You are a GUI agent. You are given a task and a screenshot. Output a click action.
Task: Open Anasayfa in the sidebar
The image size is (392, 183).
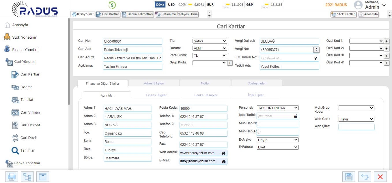(16, 25)
